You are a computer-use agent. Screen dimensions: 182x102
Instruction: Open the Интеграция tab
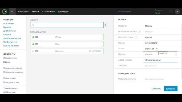(x=23, y=12)
